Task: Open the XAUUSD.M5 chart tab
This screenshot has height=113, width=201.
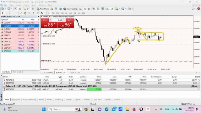Action: click(47, 73)
